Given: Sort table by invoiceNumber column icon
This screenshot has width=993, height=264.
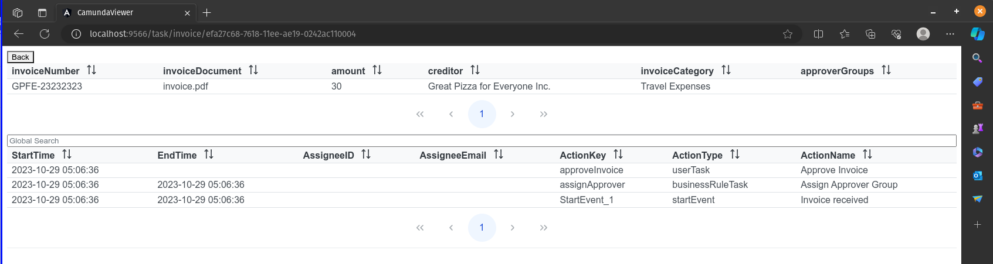Looking at the screenshot, I should [x=91, y=70].
